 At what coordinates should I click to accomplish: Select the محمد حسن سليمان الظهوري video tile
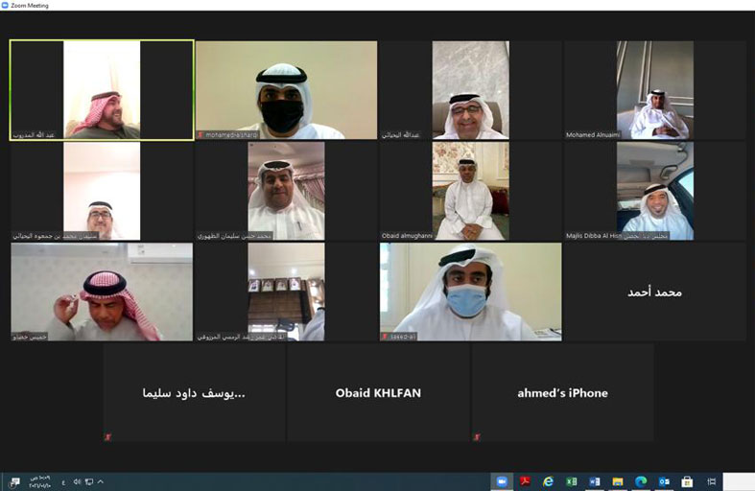[x=286, y=191]
